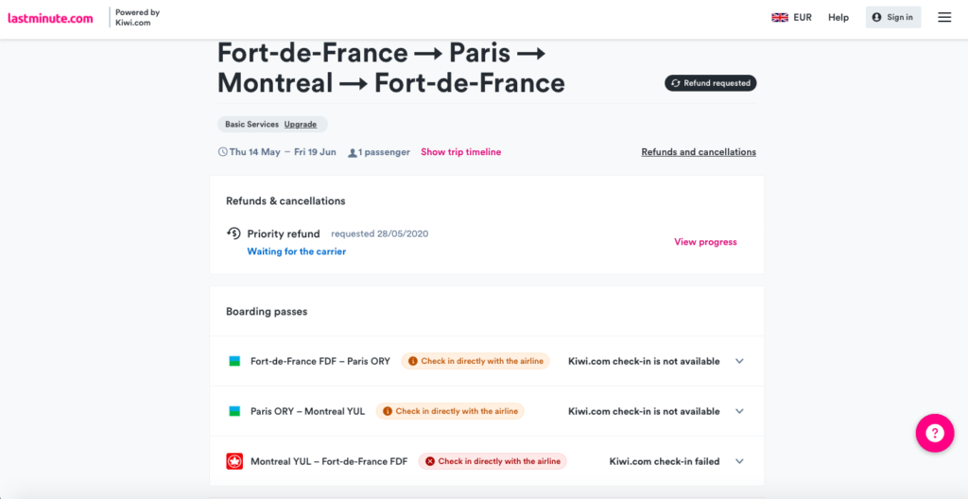Click the lastminute.com logo
Image resolution: width=968 pixels, height=499 pixels.
click(50, 17)
